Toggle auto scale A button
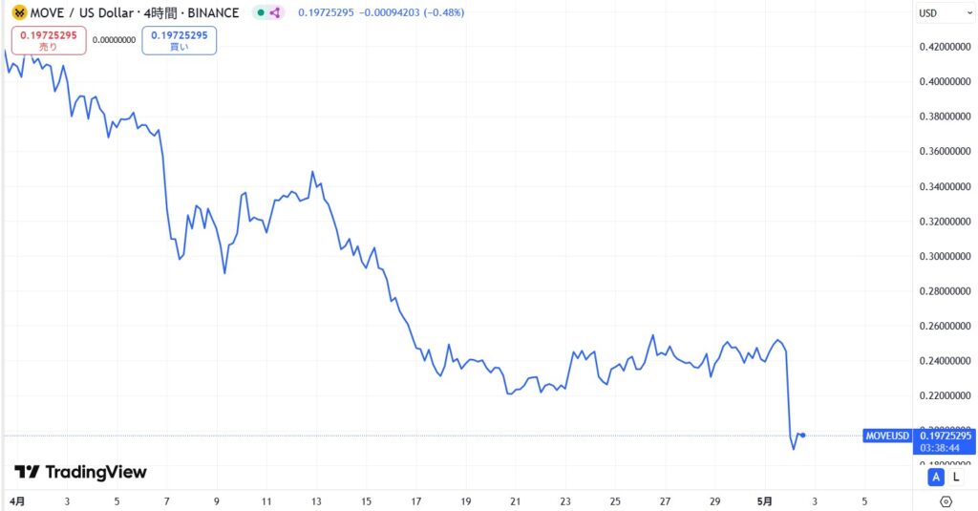 (936, 478)
